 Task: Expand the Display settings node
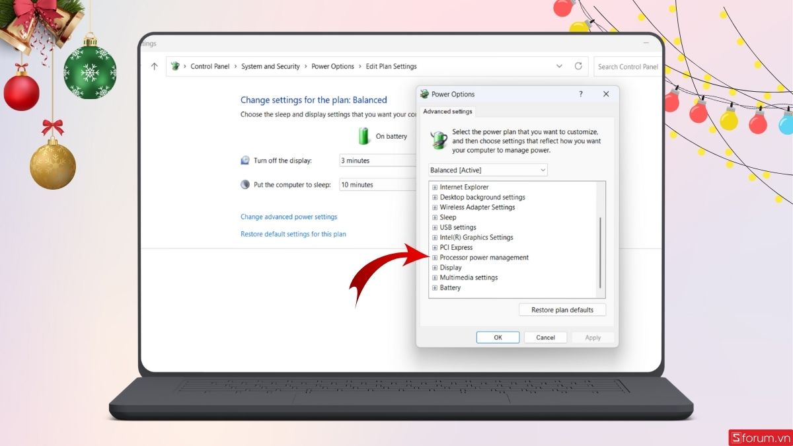pos(435,268)
